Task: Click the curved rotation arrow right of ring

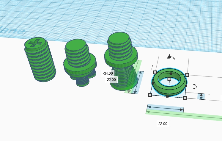Action: [195, 86]
